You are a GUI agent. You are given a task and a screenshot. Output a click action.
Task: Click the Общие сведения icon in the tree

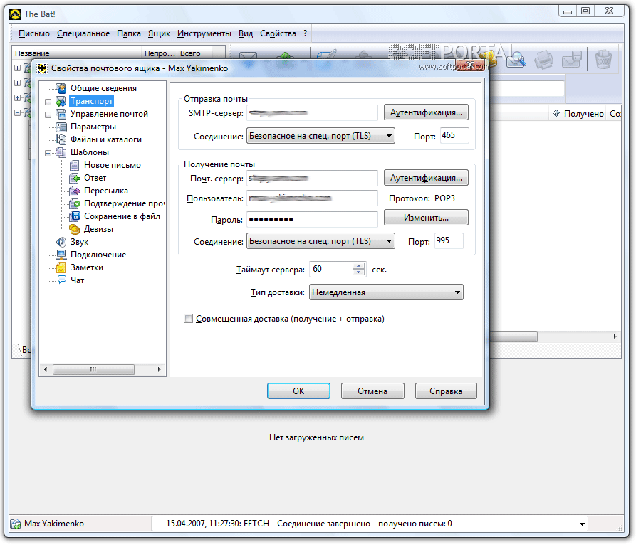(61, 88)
